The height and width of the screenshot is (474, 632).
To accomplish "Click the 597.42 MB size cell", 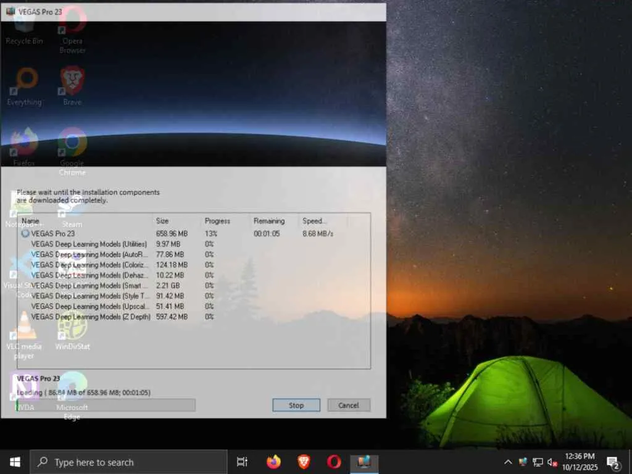I will [172, 317].
